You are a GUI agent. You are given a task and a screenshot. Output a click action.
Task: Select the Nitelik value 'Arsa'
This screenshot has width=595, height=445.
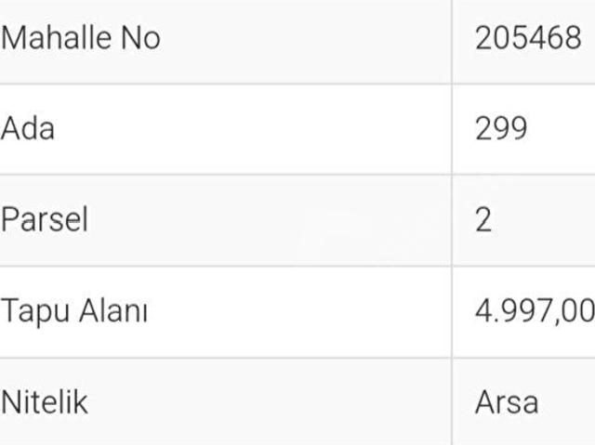tap(507, 402)
